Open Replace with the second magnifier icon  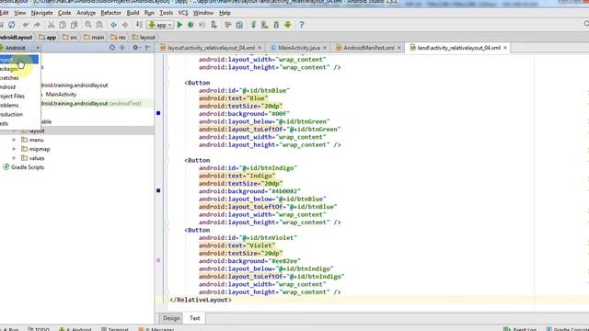[99, 25]
